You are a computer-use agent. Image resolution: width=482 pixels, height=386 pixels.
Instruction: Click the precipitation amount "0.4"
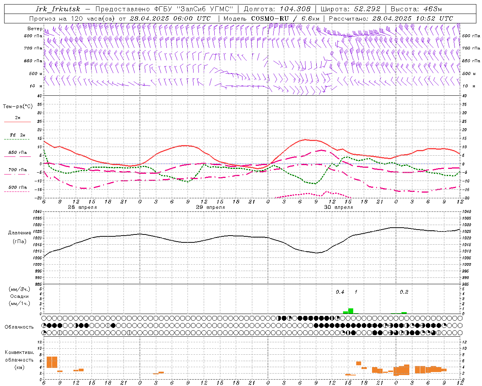(x=340, y=292)
